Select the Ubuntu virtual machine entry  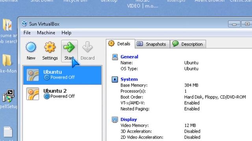point(62,75)
